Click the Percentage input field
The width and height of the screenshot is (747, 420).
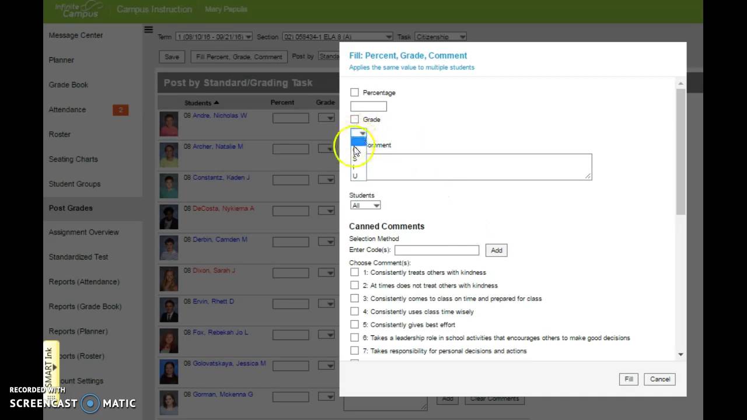pos(368,106)
